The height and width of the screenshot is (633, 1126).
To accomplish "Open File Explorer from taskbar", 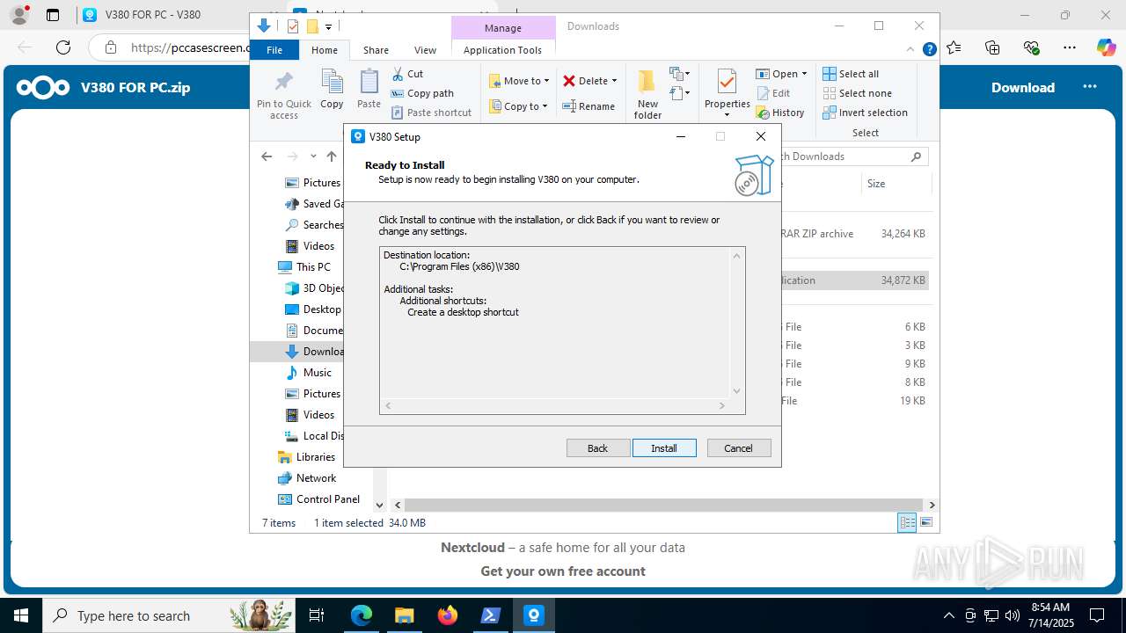I will [x=404, y=615].
